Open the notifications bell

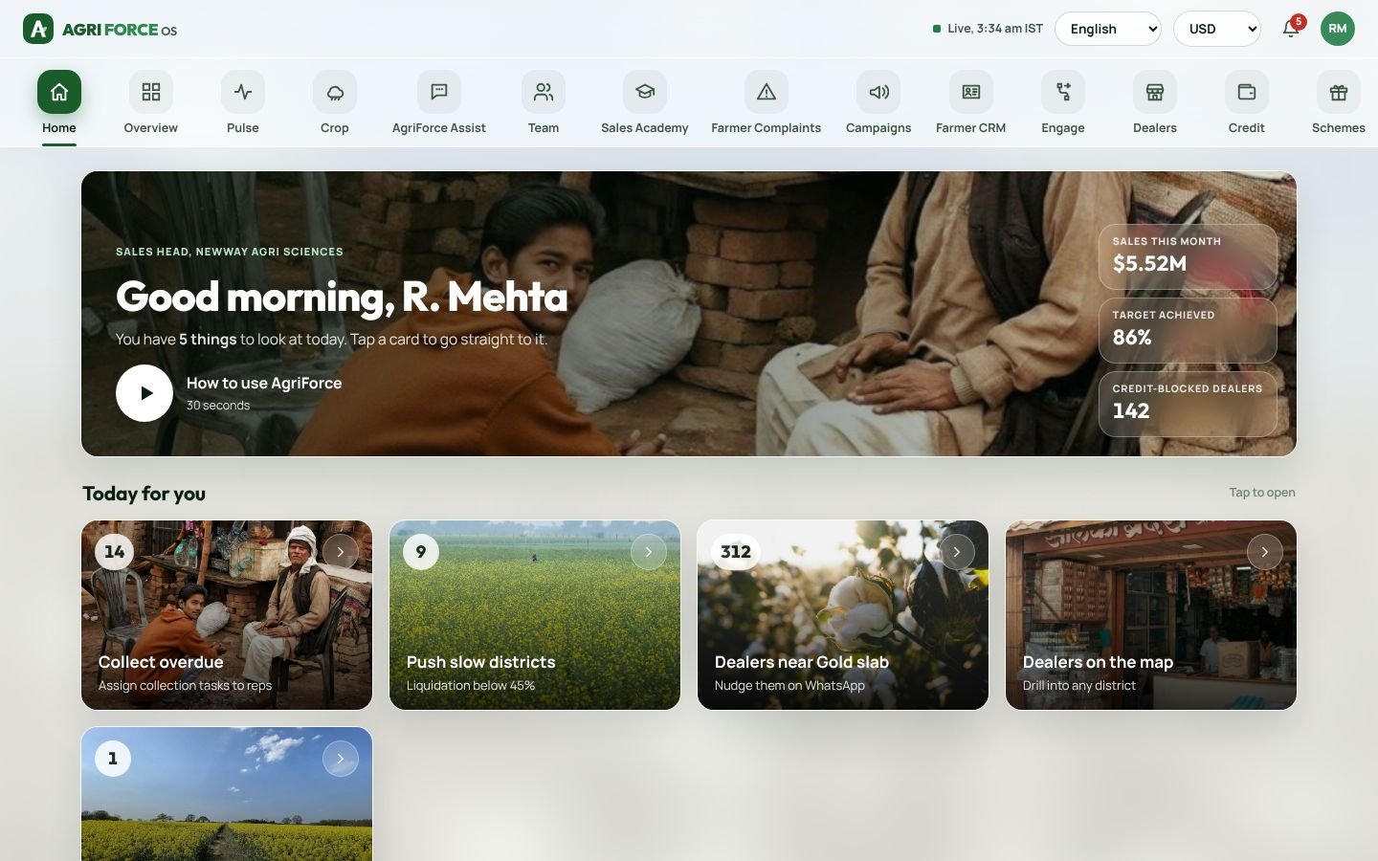coord(1291,29)
